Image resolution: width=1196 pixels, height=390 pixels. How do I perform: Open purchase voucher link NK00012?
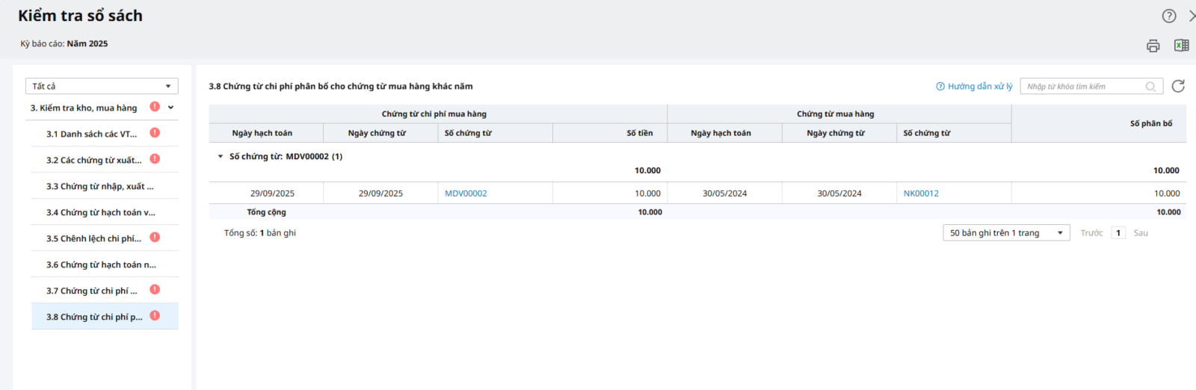tap(921, 194)
